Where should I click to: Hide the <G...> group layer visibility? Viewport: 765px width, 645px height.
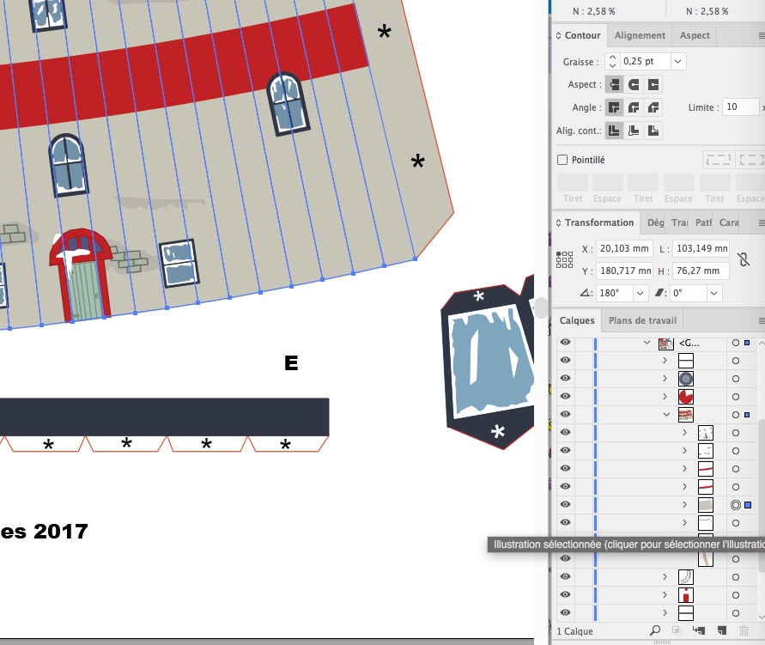tap(565, 343)
